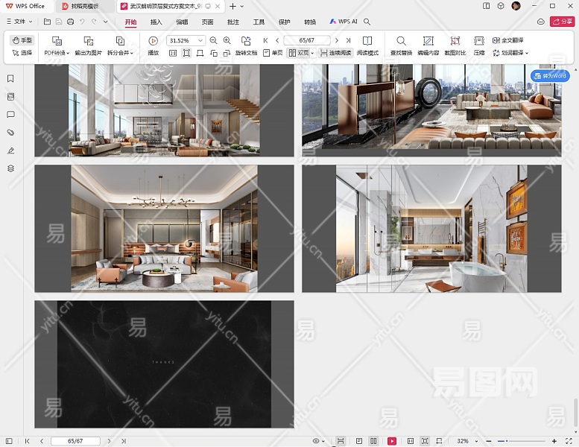
Task: Open the PDF convert (PDF转换) dropdown
Action: point(56,53)
